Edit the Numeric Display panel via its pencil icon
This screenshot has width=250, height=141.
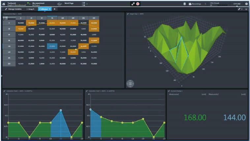pos(169,91)
